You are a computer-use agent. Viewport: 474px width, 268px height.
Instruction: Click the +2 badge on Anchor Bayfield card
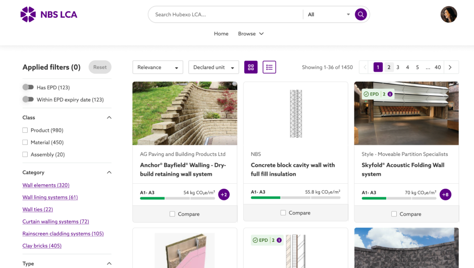point(224,195)
